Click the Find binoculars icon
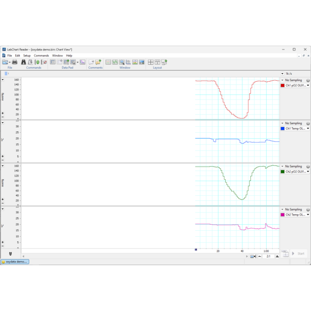Screen dimensions: 311x311 tap(23, 62)
